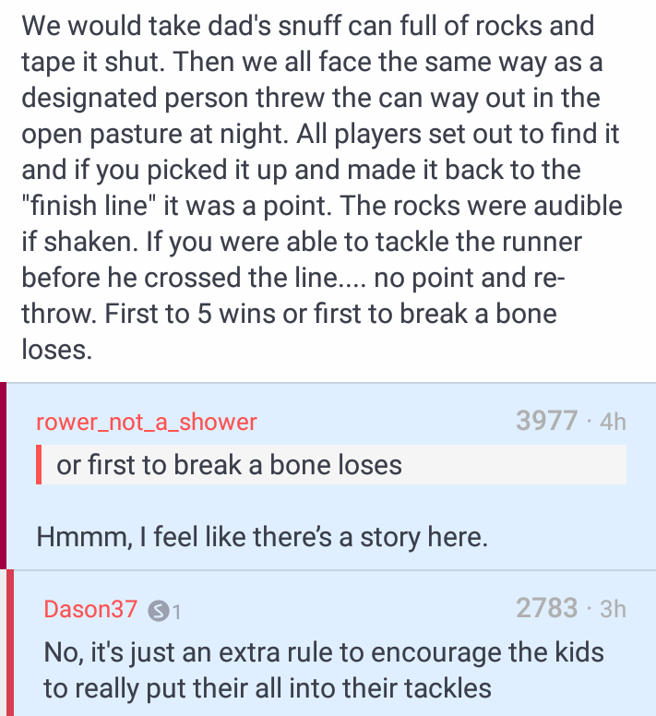Screen dimensions: 656x716
Task: Tap the award count '1' next to Dason37
Action: 176,610
